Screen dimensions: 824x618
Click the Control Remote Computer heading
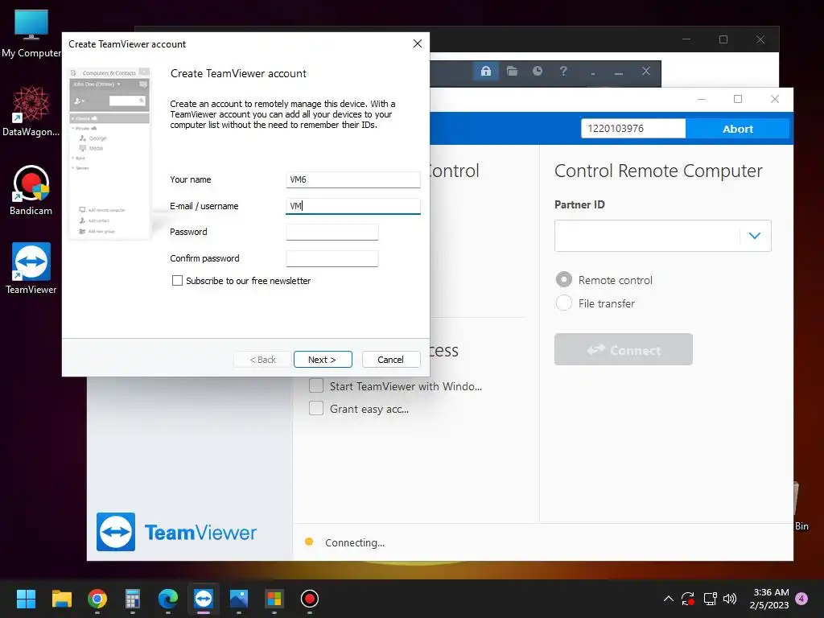(x=658, y=171)
